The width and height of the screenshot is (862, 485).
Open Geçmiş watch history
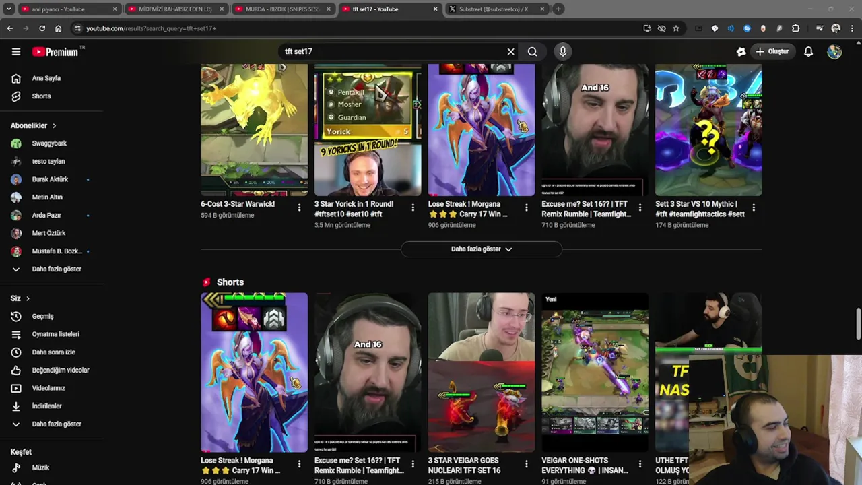42,316
